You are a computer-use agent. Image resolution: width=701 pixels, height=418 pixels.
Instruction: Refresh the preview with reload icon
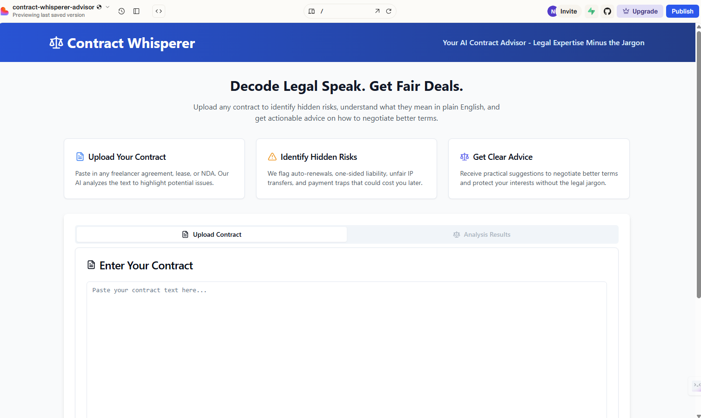click(x=389, y=11)
